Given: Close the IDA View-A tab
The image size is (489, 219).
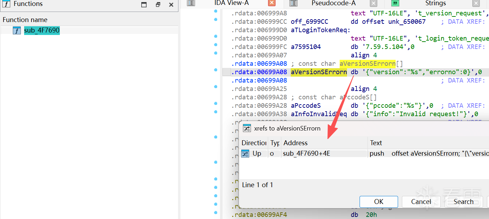Looking at the screenshot, I should [x=272, y=3].
